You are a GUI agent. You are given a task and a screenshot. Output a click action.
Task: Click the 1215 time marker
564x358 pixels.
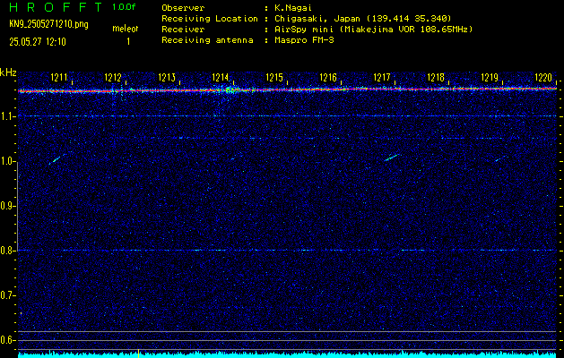click(274, 78)
